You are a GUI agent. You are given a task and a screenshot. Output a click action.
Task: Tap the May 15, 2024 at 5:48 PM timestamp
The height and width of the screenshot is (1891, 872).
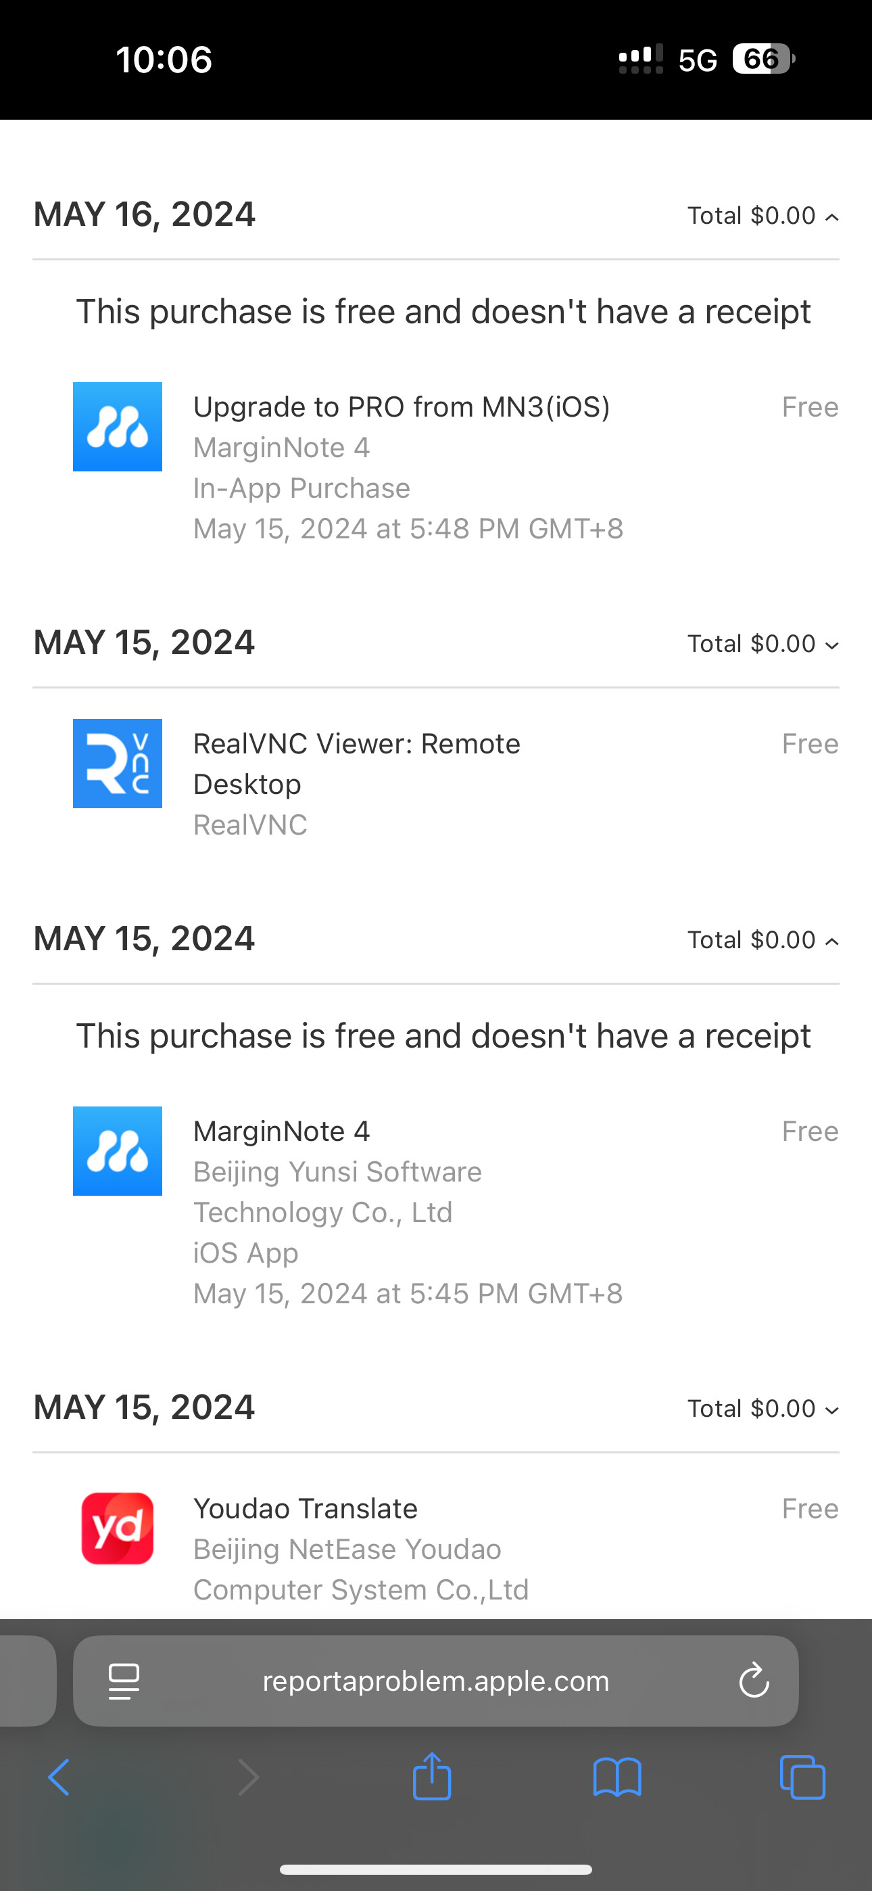click(x=408, y=528)
